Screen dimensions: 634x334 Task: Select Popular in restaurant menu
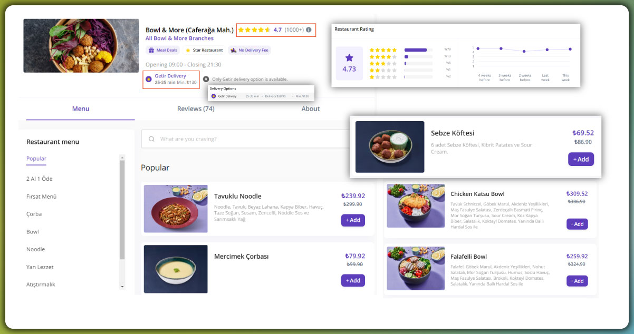pos(36,159)
